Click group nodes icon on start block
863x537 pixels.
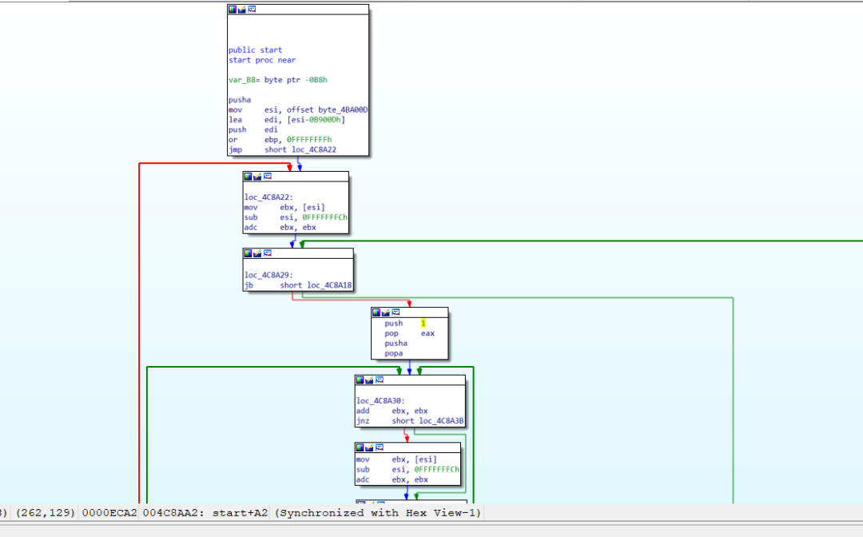pyautogui.click(x=252, y=10)
